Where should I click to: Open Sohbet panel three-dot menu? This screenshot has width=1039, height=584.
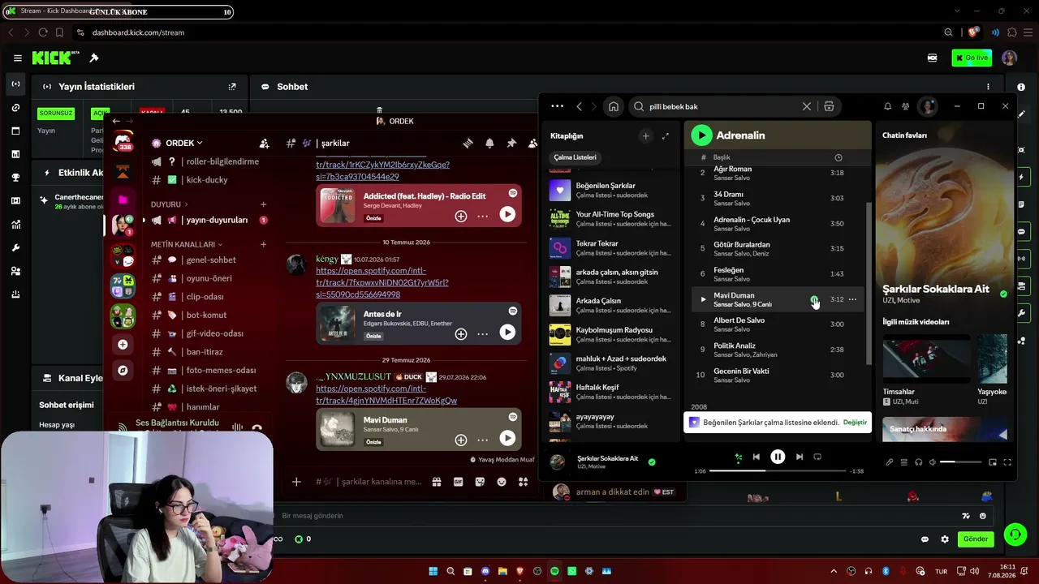pyautogui.click(x=988, y=87)
